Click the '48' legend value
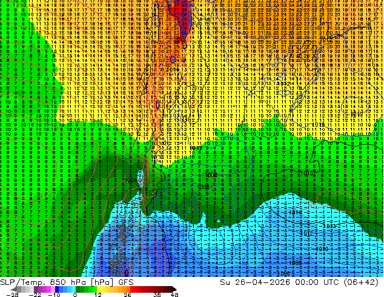The image size is (384, 297). click(174, 295)
